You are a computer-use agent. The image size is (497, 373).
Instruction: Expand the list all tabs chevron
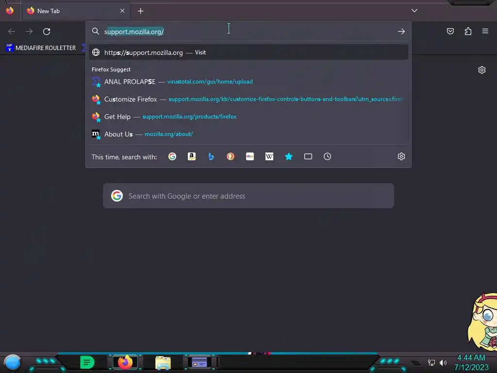pos(414,11)
